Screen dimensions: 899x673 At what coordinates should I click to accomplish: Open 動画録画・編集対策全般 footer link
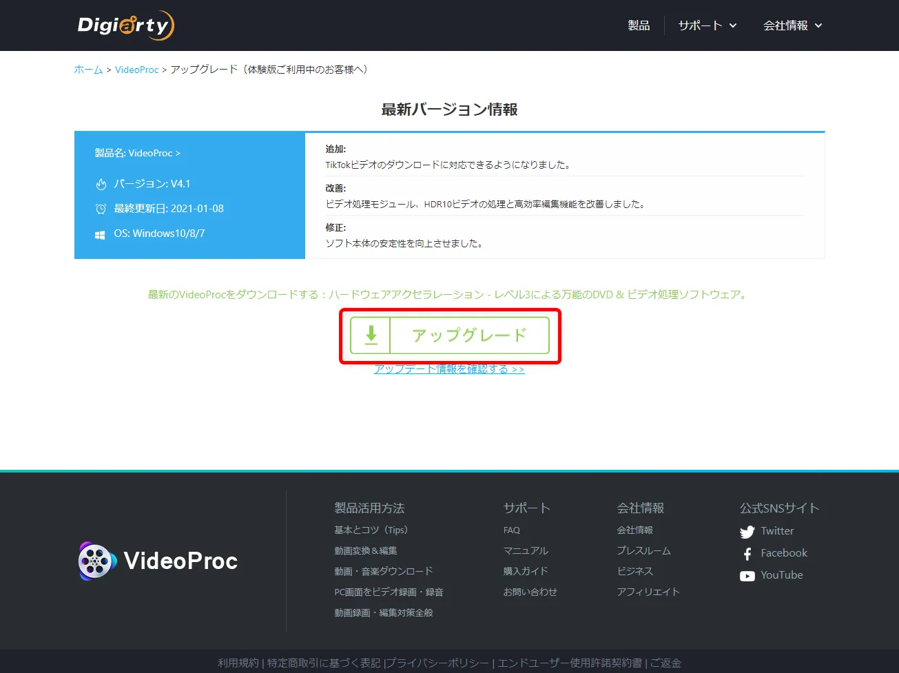pyautogui.click(x=384, y=612)
